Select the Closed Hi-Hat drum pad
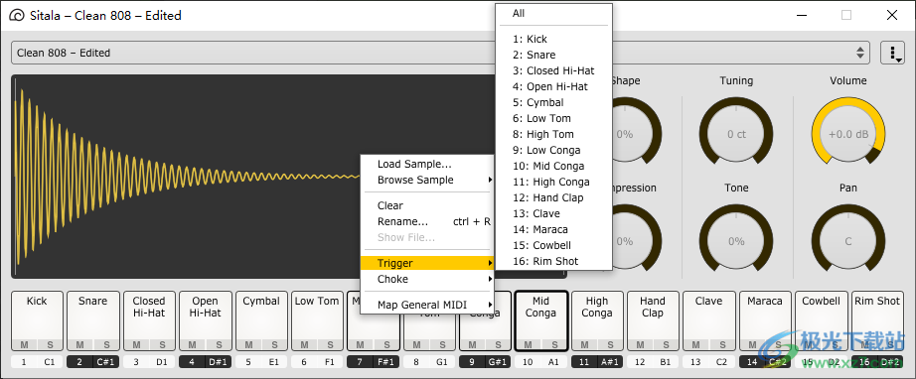The image size is (916, 379). coord(149,320)
